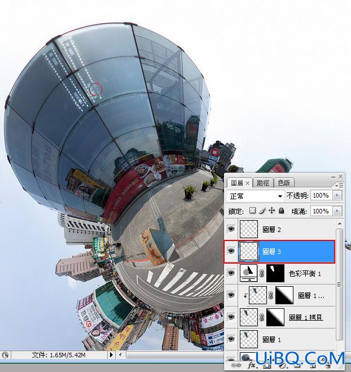Open the status bar info flyout arrow
Viewport: 351px width, 372px height.
pos(111,355)
